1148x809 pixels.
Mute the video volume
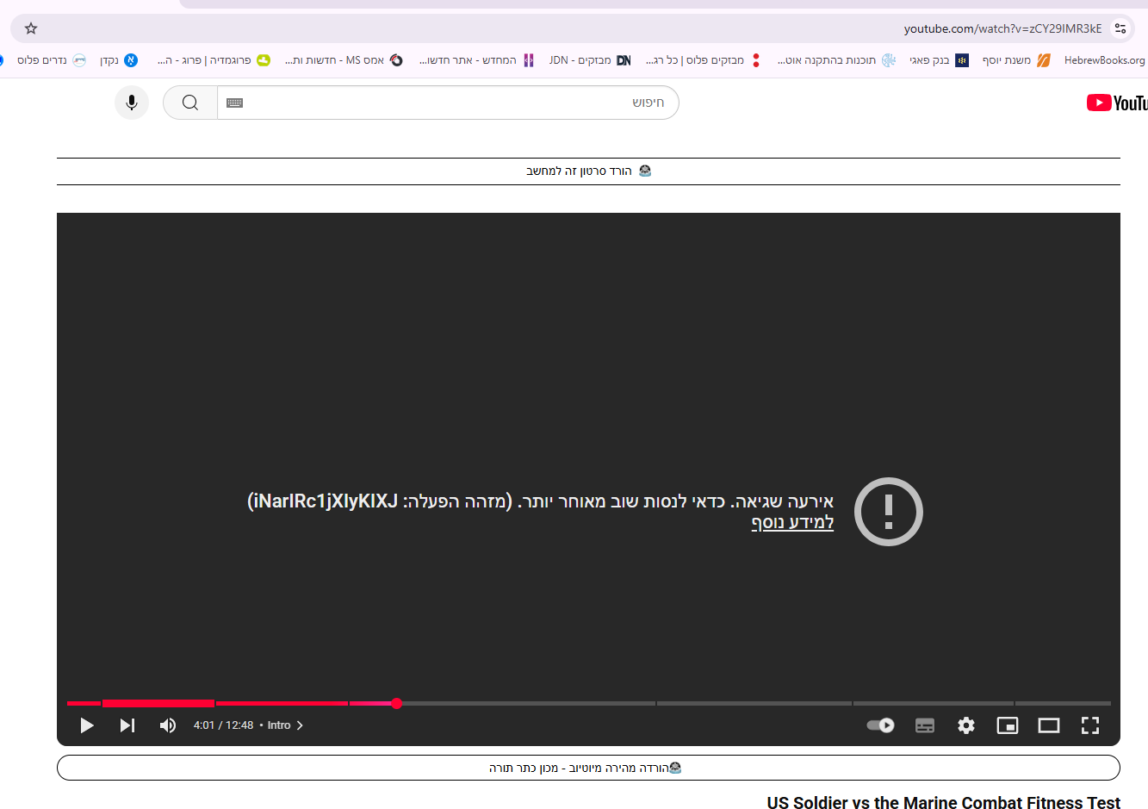tap(168, 725)
